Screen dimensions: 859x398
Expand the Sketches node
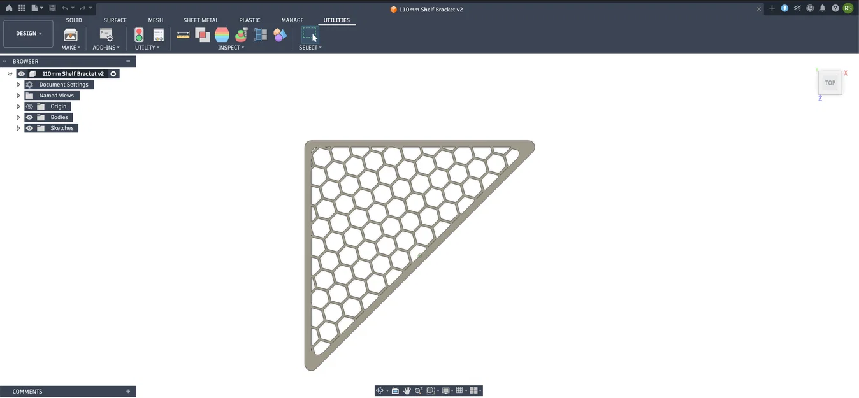click(x=18, y=128)
